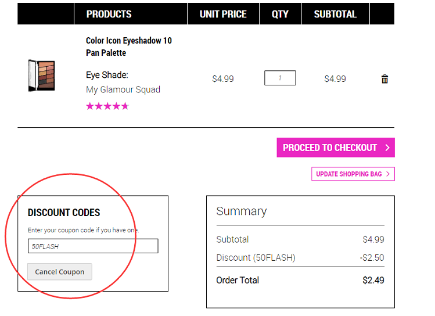This screenshot has width=435, height=316.
Task: Click the Products column header
Action: [x=109, y=14]
